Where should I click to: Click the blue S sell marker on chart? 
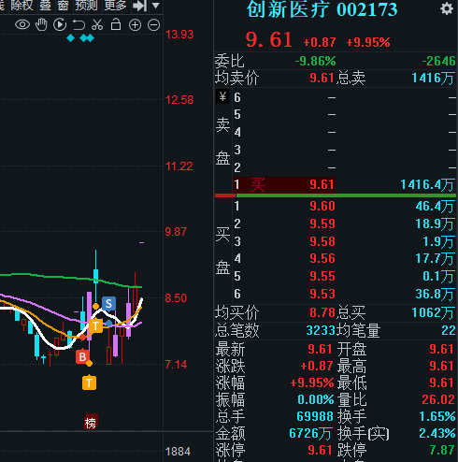click(x=108, y=303)
